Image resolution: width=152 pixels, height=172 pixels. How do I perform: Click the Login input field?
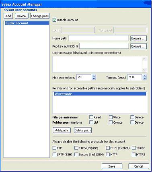coord(78,30)
